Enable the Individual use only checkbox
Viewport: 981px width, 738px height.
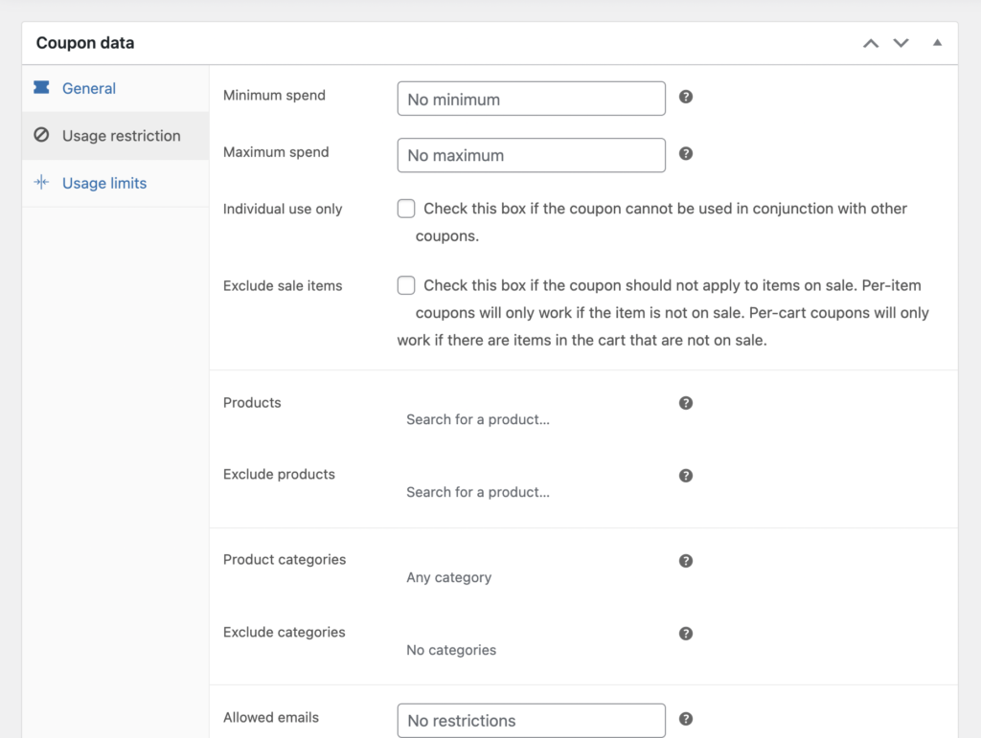[406, 209]
